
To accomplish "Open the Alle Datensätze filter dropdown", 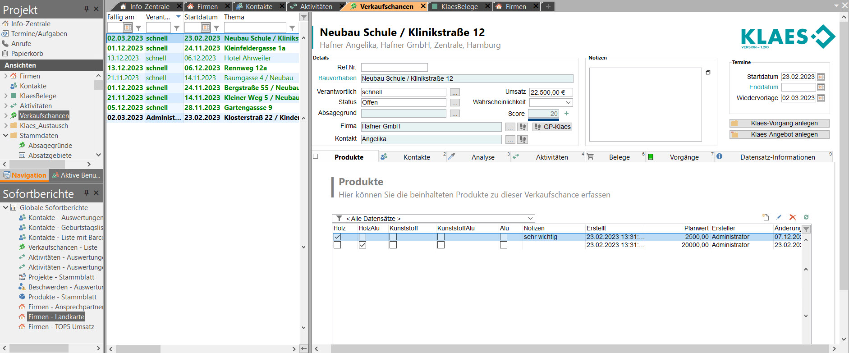I will tap(531, 218).
